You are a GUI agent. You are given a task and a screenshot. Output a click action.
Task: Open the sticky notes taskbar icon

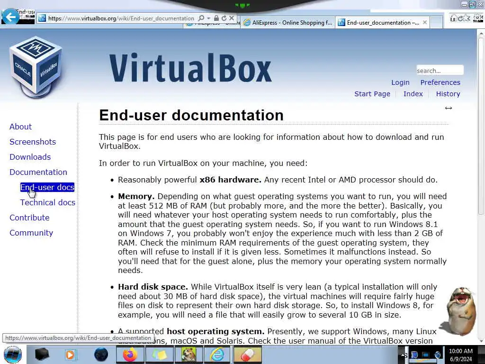point(159,355)
